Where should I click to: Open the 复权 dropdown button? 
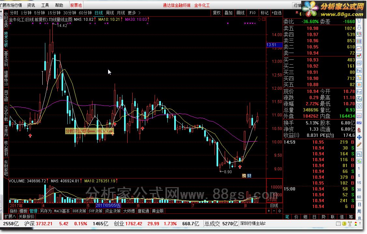click(x=217, y=13)
